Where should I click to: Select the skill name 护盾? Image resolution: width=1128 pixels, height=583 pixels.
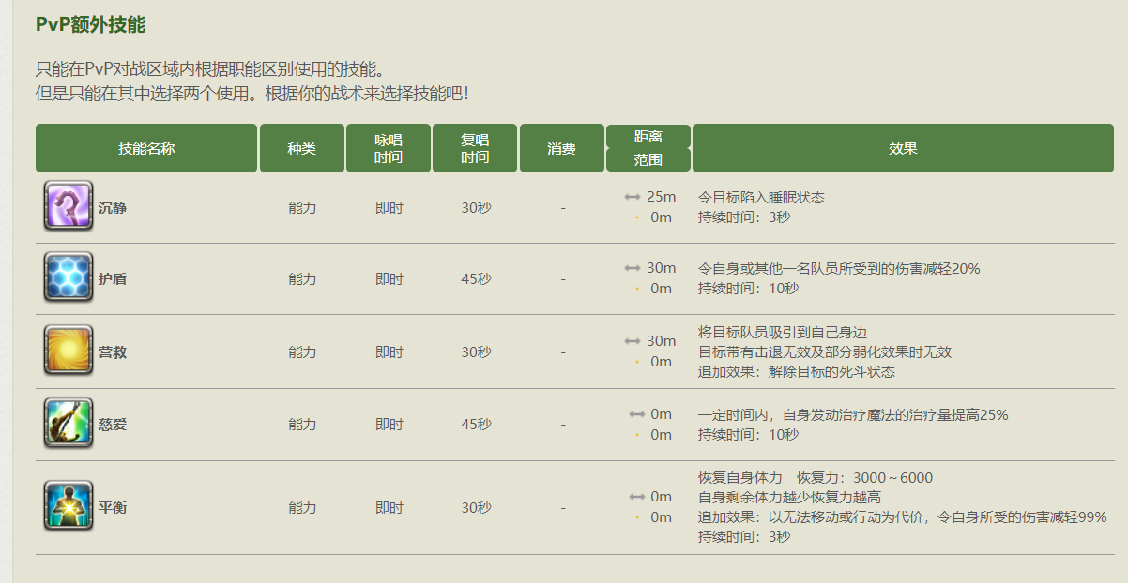pos(113,279)
